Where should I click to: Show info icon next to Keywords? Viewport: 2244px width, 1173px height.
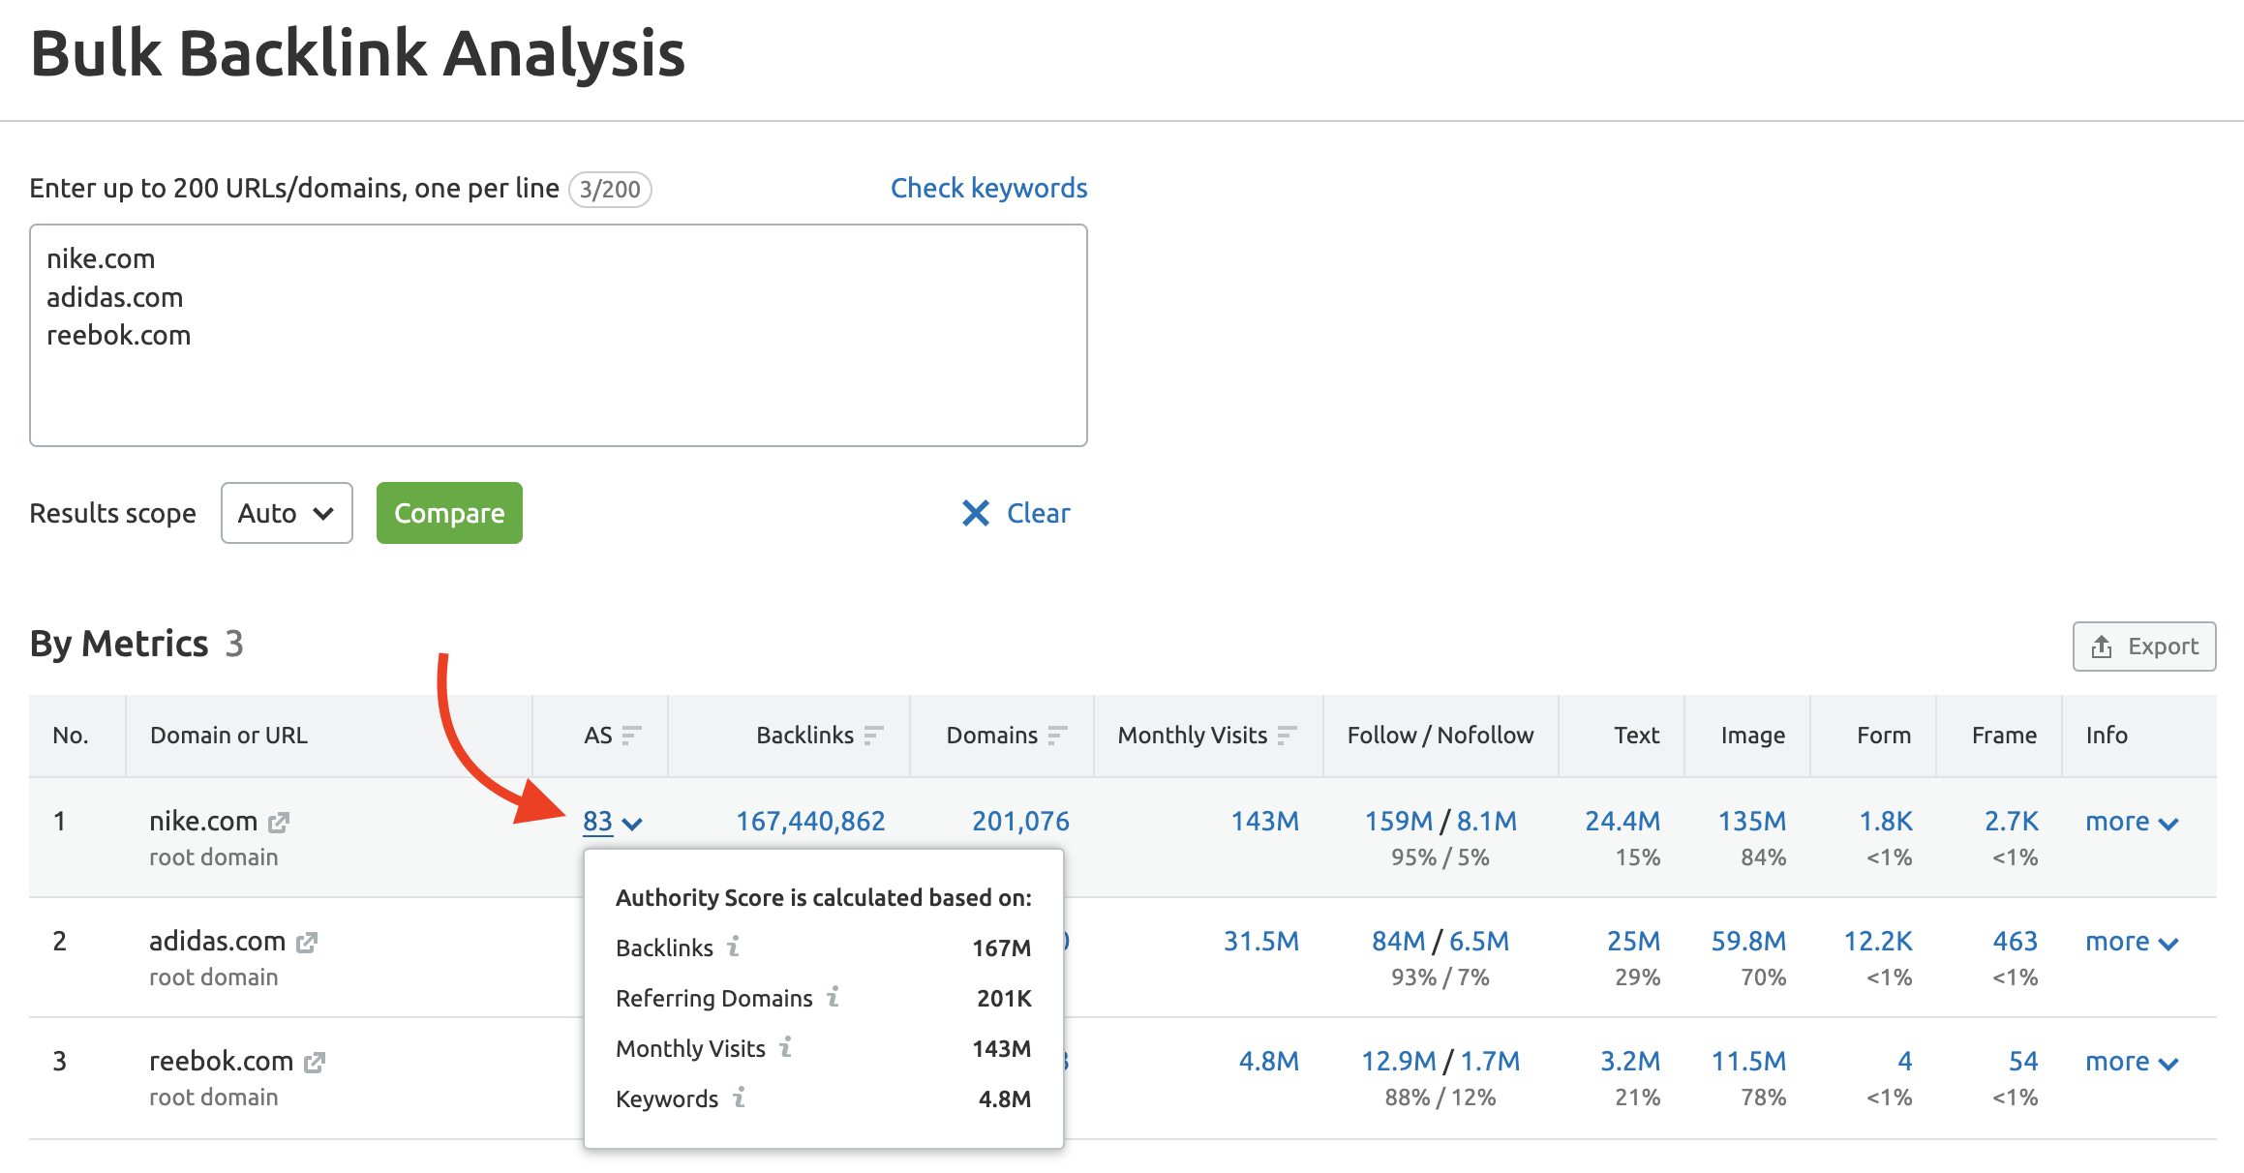[740, 1098]
